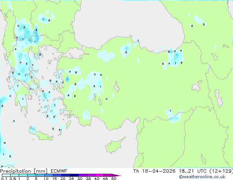This screenshot has height=180, width=233.
Task: Click the 10 value on legend scale
Action: point(46,179)
